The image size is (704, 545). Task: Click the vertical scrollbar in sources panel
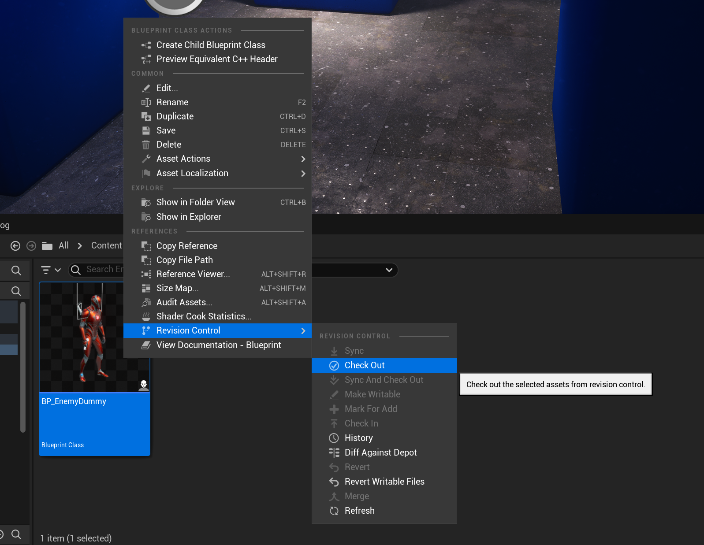(23, 367)
